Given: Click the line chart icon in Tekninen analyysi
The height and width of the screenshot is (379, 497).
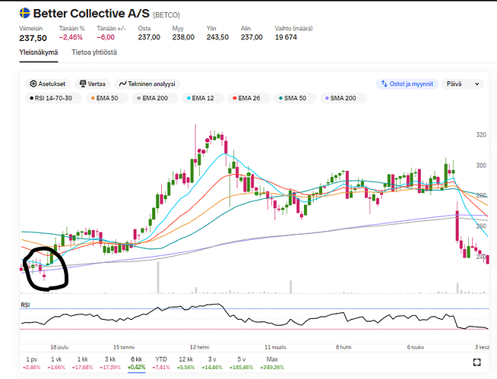Looking at the screenshot, I should 122,84.
